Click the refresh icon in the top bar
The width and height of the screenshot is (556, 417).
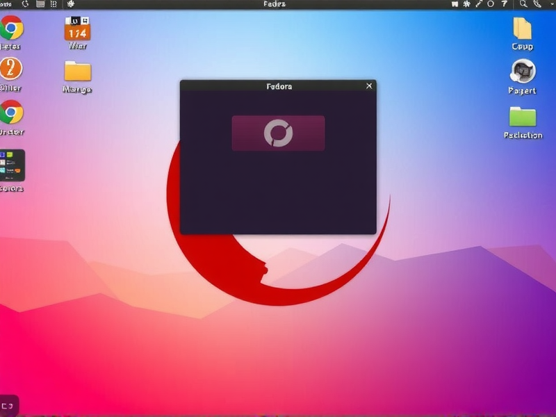click(26, 6)
